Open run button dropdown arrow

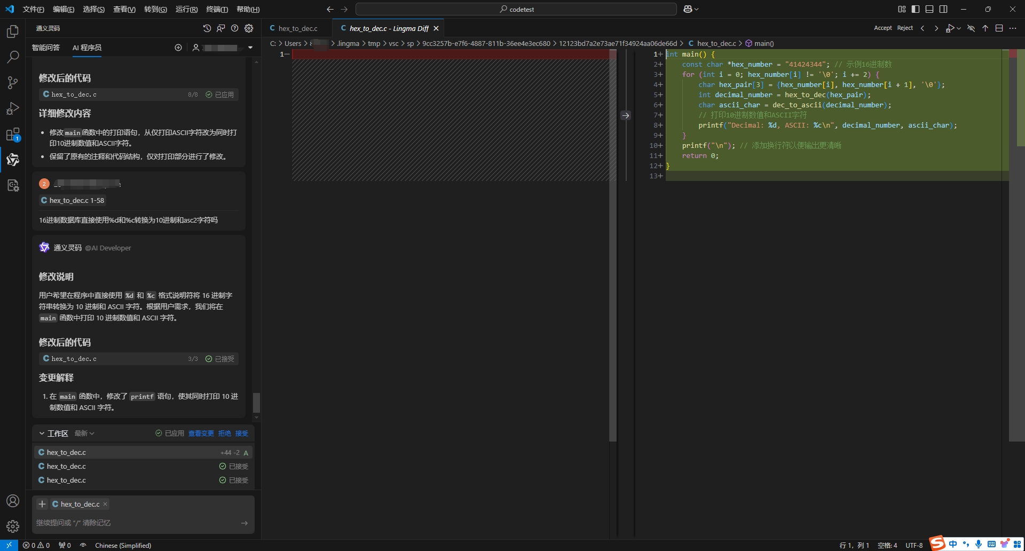tap(959, 28)
